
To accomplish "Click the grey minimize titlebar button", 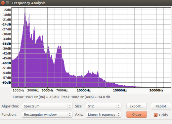I will pyautogui.click(x=7, y=3).
